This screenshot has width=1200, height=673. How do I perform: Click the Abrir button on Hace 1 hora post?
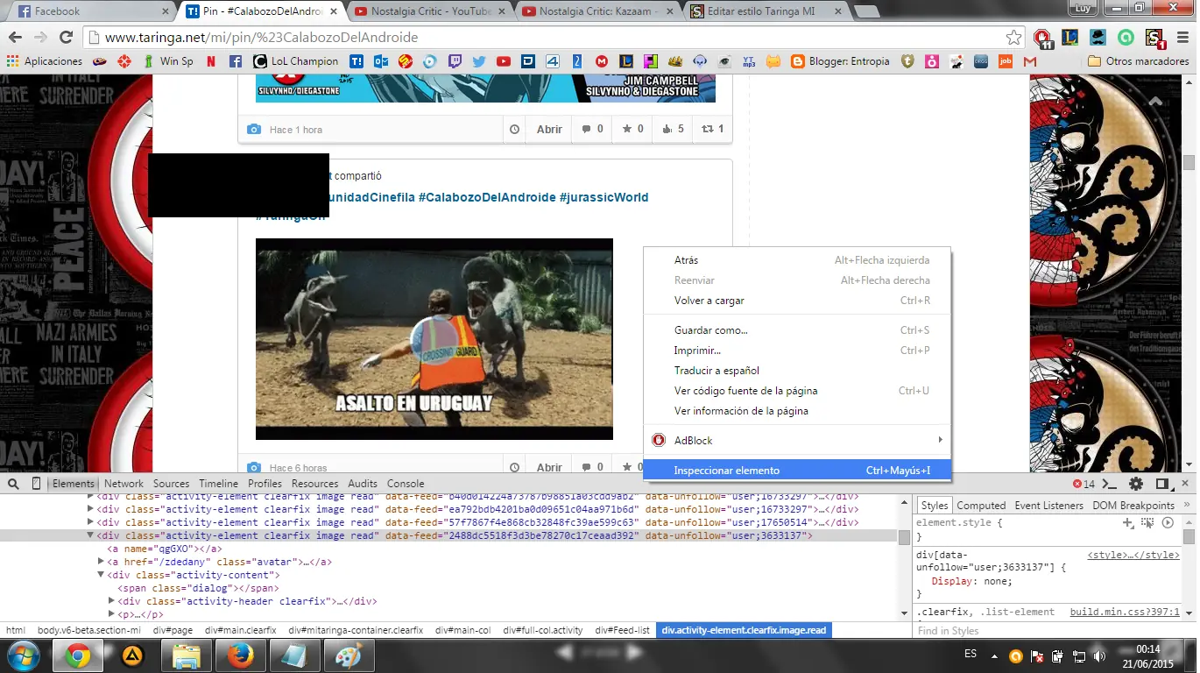coord(549,129)
